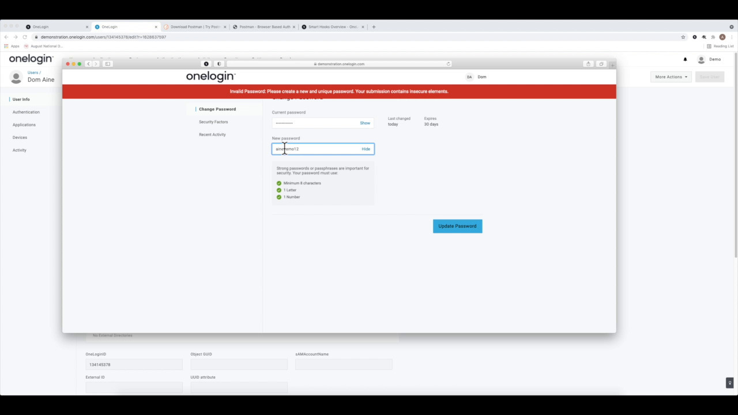The width and height of the screenshot is (738, 415).
Task: Click Safari's share icon
Action: [588, 64]
